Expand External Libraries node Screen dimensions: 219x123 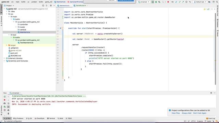pyautogui.click(x=4, y=58)
